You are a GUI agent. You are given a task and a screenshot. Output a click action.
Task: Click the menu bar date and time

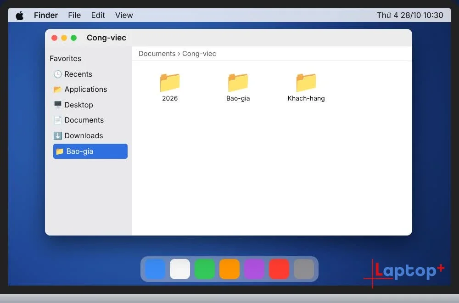410,15
